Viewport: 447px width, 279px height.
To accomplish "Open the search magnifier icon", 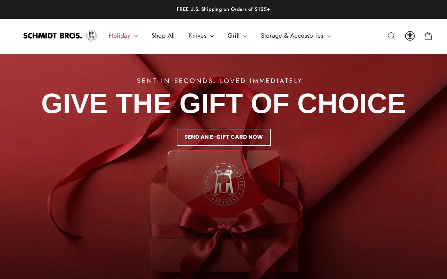I will (x=391, y=36).
